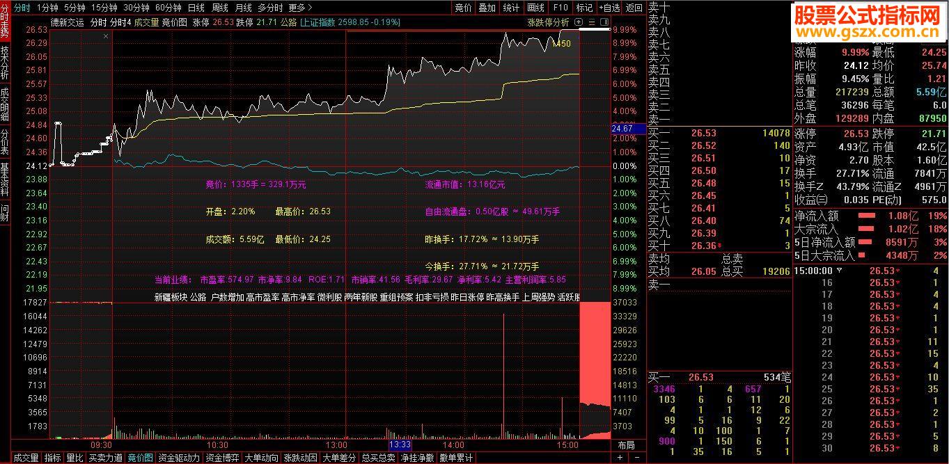Click the 分时4 indicator label
Viewport: 949px width, 464px height.
point(120,22)
